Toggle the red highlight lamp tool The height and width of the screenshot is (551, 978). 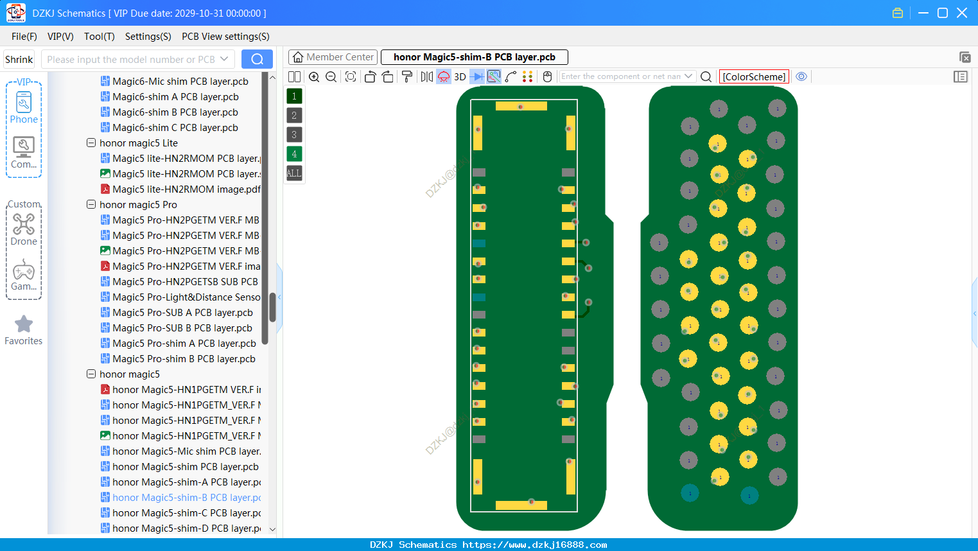point(444,76)
